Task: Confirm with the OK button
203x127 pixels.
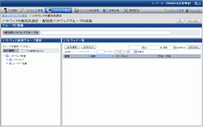Action: (x=180, y=21)
